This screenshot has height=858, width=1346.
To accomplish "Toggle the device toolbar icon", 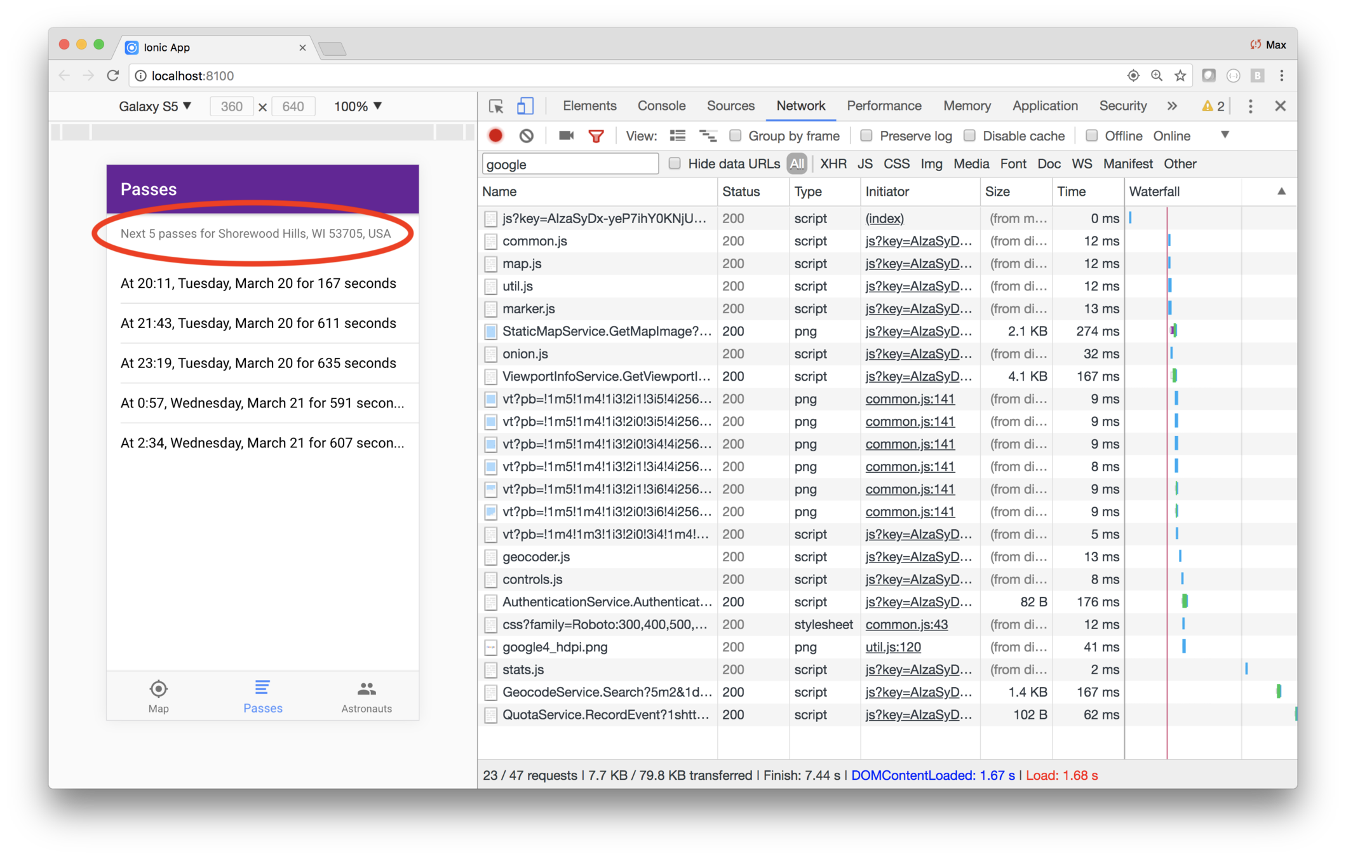I will pyautogui.click(x=525, y=106).
